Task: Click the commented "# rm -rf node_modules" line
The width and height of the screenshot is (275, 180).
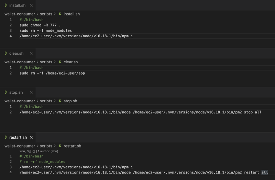Action: [x=42, y=162]
